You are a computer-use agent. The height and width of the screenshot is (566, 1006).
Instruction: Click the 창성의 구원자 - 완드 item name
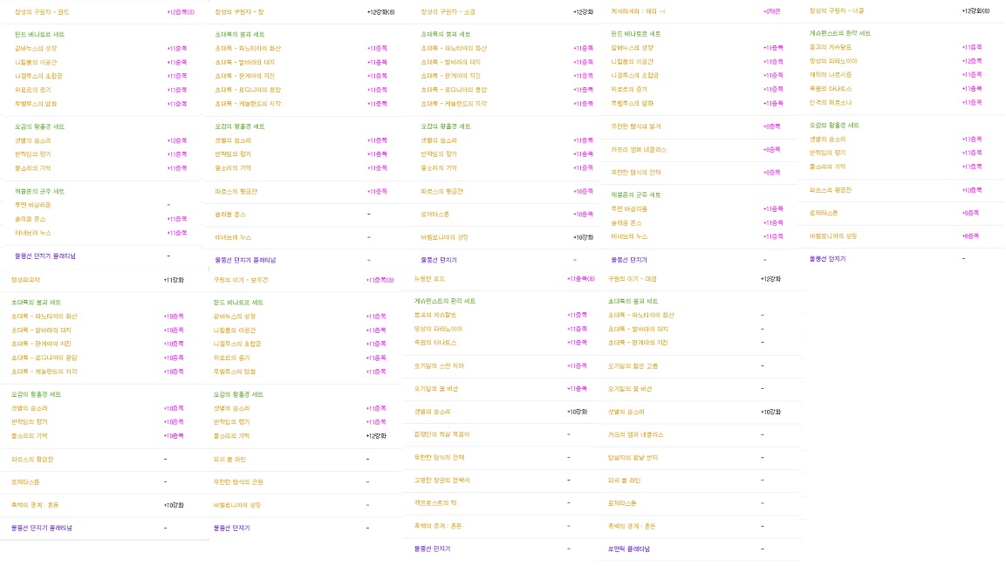pyautogui.click(x=42, y=12)
